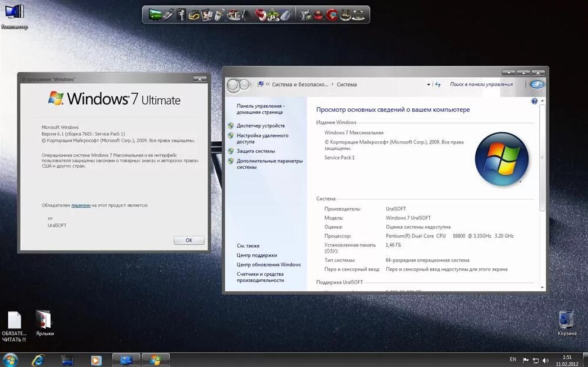
Task: Click the volume speaker icon in tray
Action: [x=545, y=359]
